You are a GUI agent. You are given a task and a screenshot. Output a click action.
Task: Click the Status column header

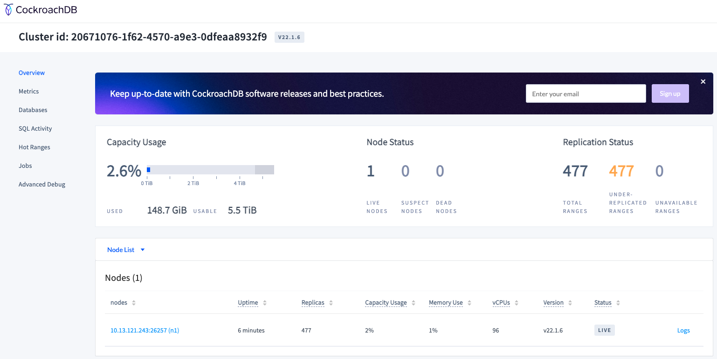(x=603, y=303)
